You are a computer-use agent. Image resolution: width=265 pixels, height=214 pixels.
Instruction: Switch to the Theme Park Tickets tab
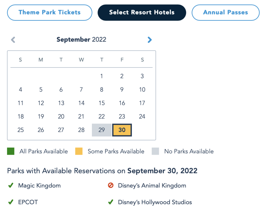(x=50, y=13)
